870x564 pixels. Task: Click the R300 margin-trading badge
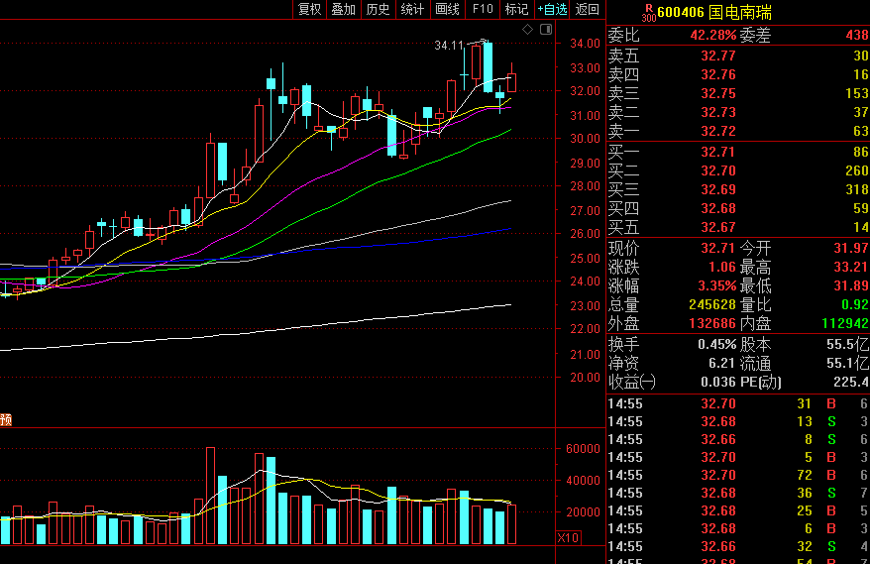click(648, 12)
